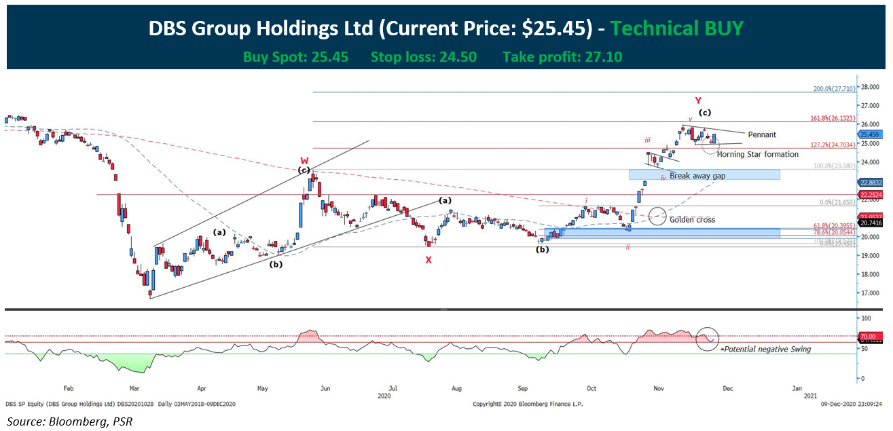Click the "Buy Spot: 25.45" text
This screenshot has width=893, height=431.
pyautogui.click(x=296, y=57)
